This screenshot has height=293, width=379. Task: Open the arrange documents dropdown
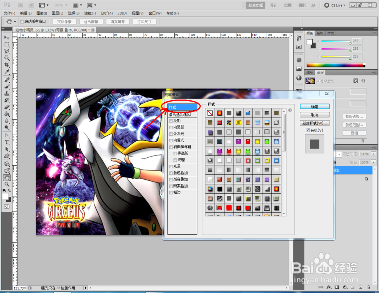[x=77, y=5]
